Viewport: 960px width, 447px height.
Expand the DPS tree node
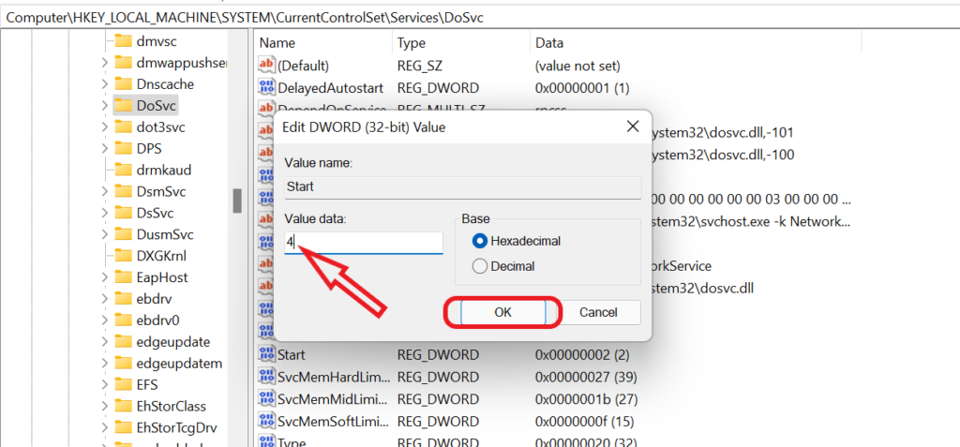(x=104, y=148)
